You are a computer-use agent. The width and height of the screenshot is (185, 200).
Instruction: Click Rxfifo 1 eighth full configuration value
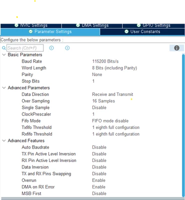[116, 134]
